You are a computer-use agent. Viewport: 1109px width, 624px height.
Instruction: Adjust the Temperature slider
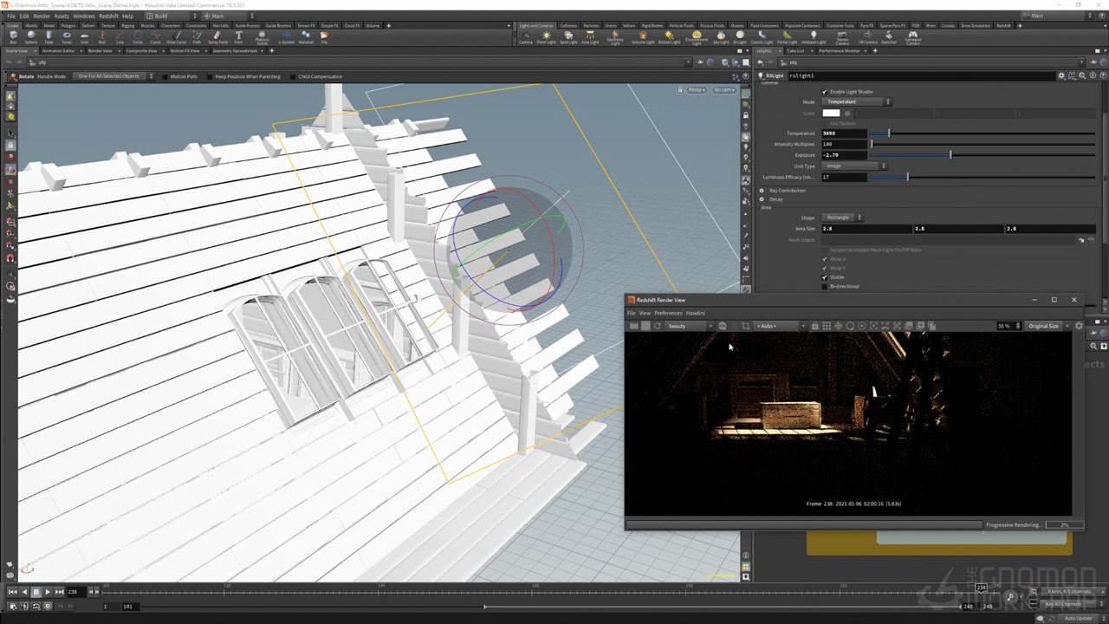coord(983,133)
